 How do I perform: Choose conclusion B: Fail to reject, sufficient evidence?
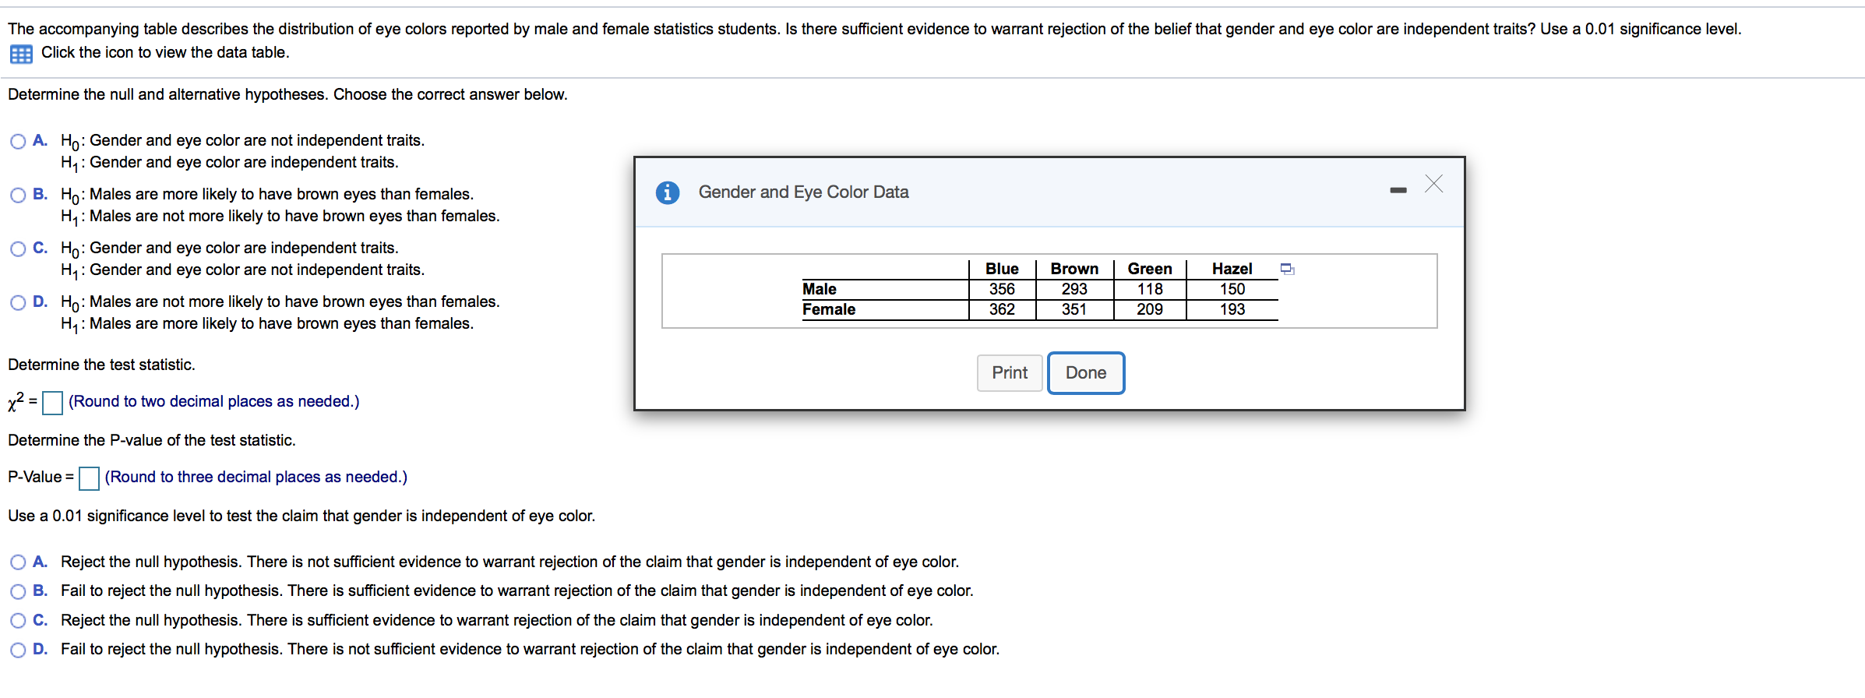(x=18, y=591)
